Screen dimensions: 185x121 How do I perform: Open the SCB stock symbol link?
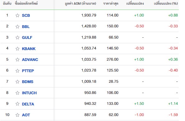[x=26, y=16]
